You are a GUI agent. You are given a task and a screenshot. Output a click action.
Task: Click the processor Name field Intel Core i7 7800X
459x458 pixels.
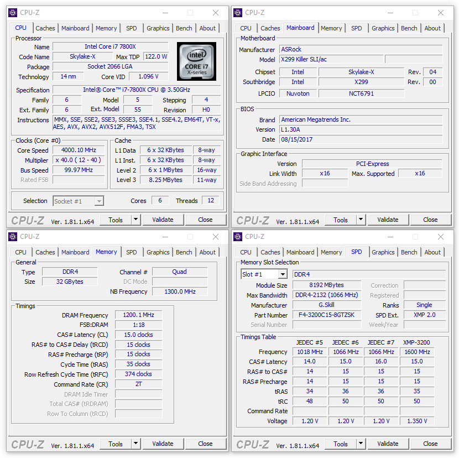tap(111, 46)
